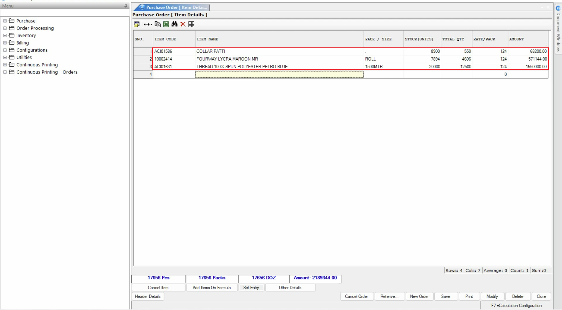Click the Add Items On Formula button
This screenshot has height=310, width=562.
coord(212,287)
